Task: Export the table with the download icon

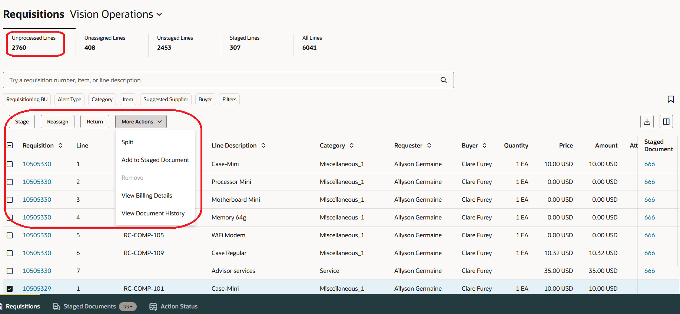Action: coord(647,122)
